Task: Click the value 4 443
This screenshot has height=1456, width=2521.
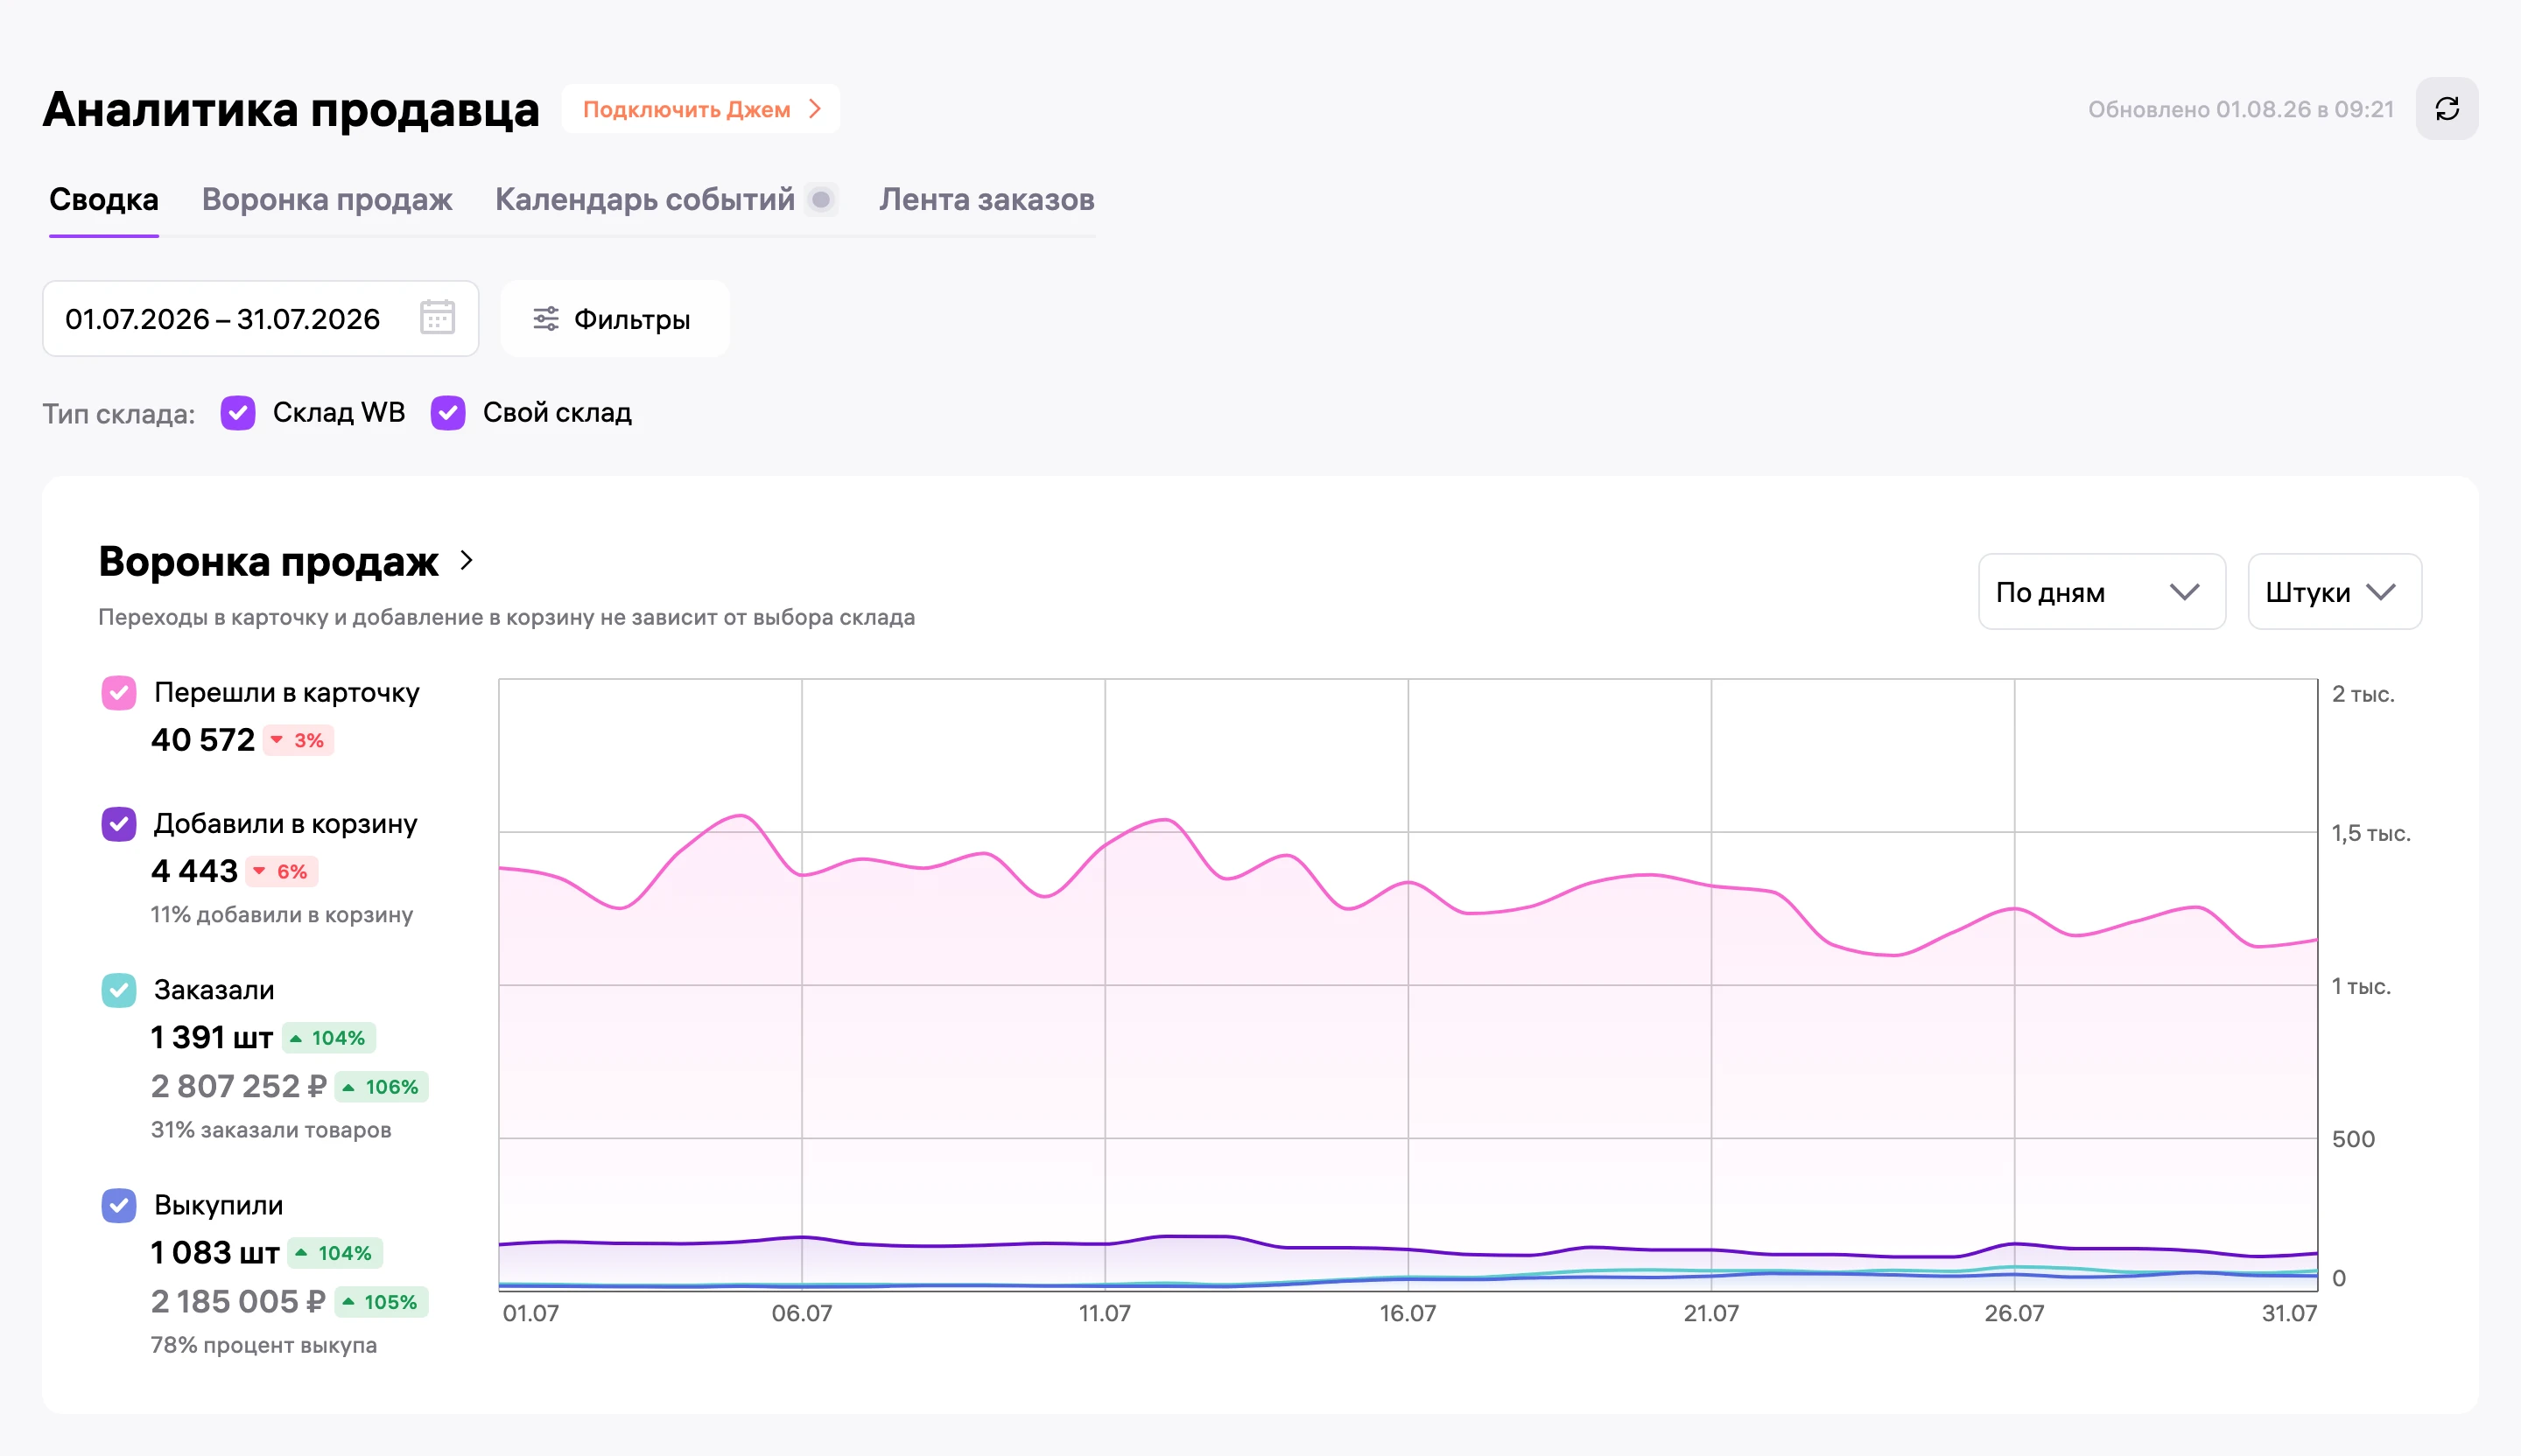Action: pyautogui.click(x=194, y=871)
